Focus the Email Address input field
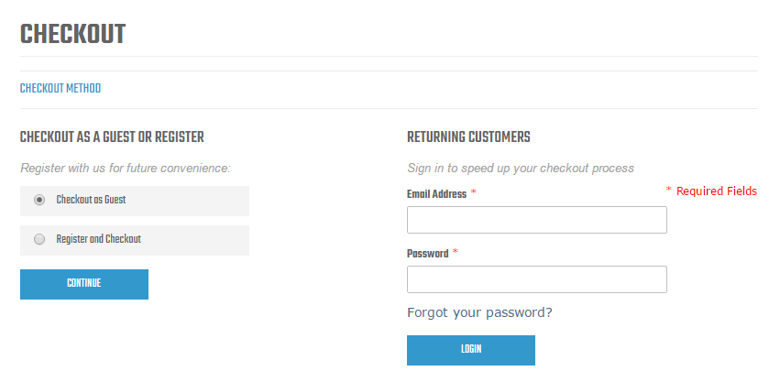 (536, 220)
